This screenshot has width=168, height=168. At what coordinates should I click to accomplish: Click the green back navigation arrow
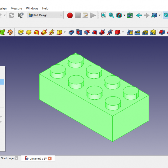point(139,15)
